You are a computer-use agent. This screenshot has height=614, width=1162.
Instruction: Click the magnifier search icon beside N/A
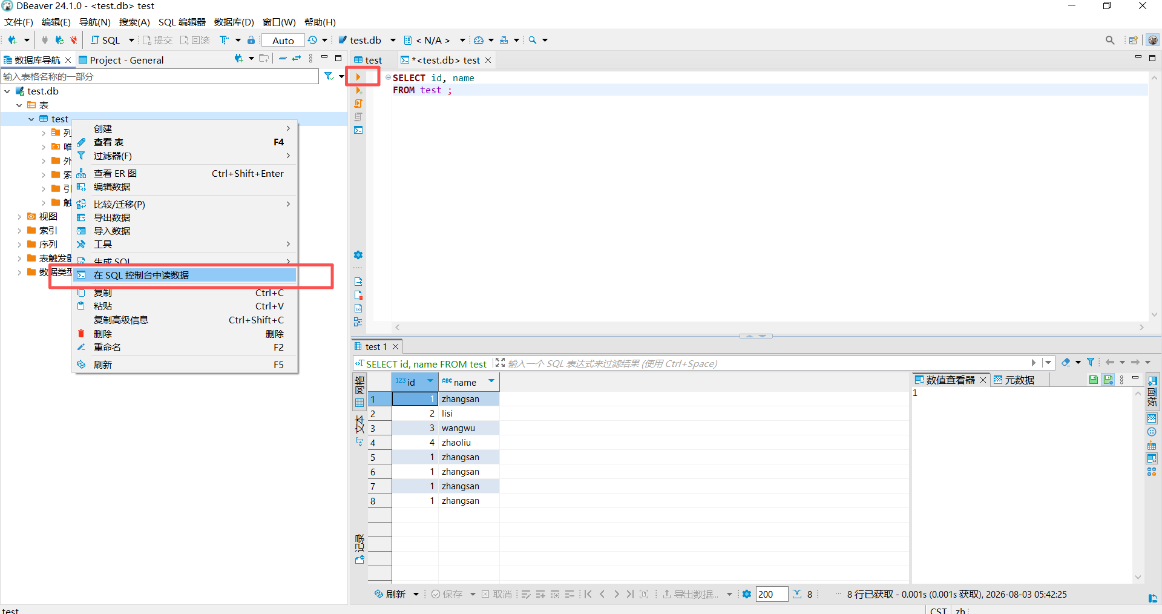(x=533, y=40)
